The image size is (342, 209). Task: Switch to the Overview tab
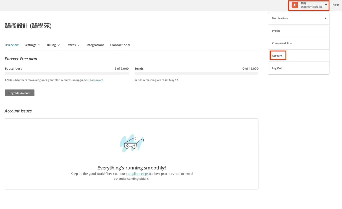tap(12, 45)
